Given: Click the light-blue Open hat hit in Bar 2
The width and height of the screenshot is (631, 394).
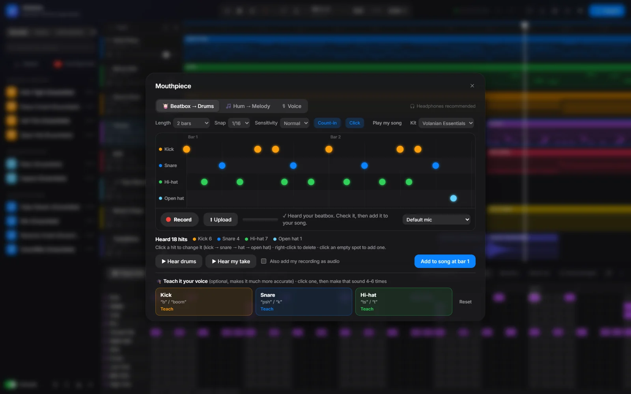Looking at the screenshot, I should 454,198.
